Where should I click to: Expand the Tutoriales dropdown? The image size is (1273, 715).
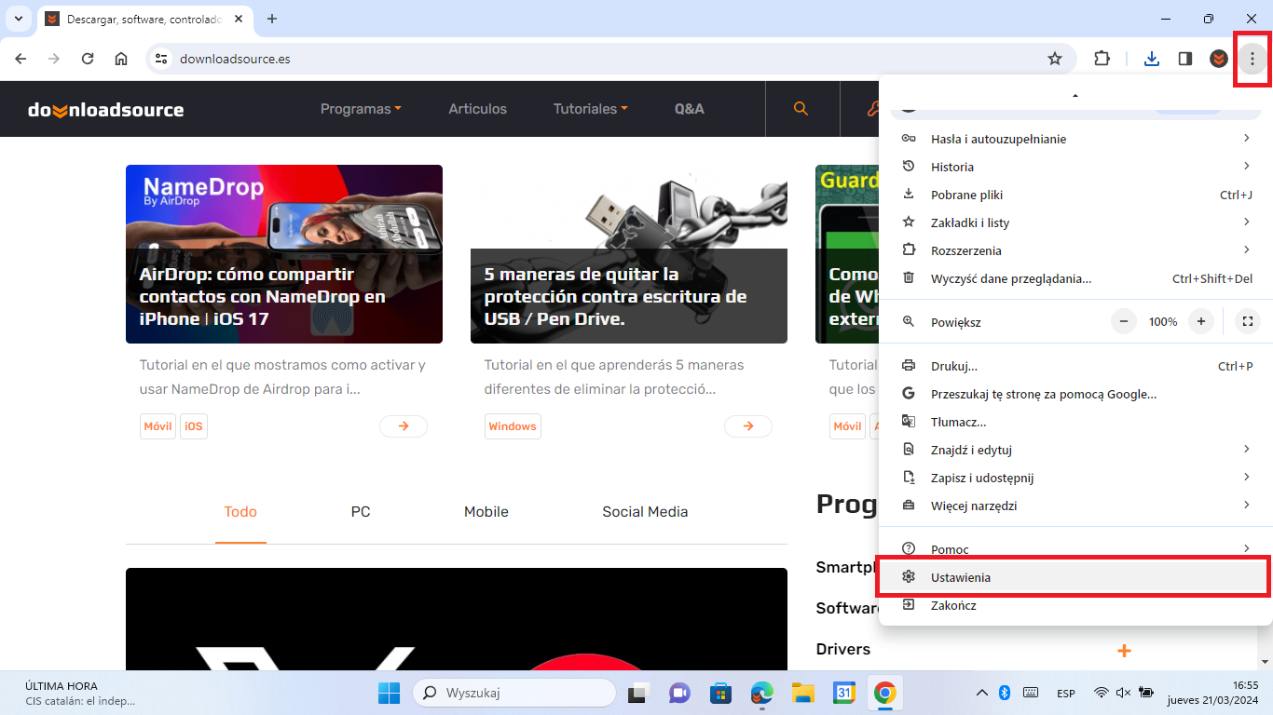(x=590, y=109)
